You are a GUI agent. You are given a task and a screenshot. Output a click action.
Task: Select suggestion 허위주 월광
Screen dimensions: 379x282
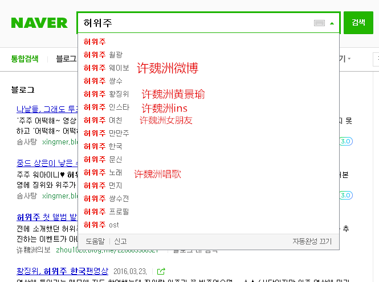coord(209,55)
